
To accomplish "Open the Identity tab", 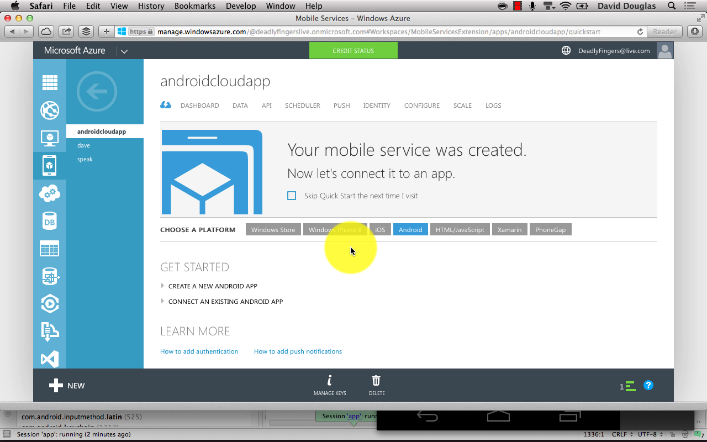I will [377, 106].
